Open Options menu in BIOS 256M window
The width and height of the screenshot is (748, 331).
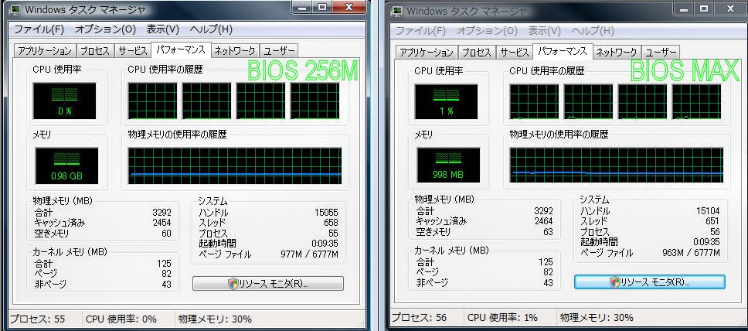tap(105, 29)
